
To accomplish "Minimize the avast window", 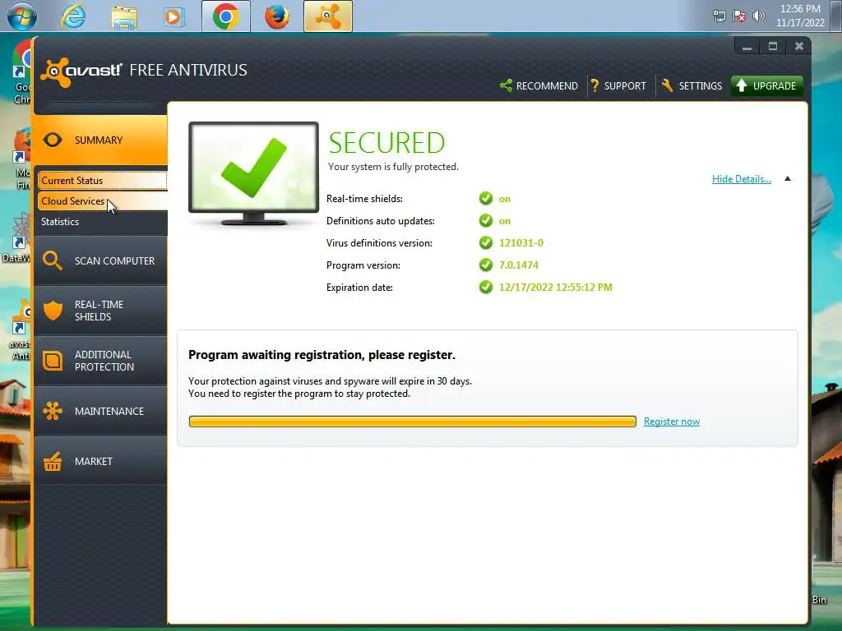I will click(x=747, y=46).
